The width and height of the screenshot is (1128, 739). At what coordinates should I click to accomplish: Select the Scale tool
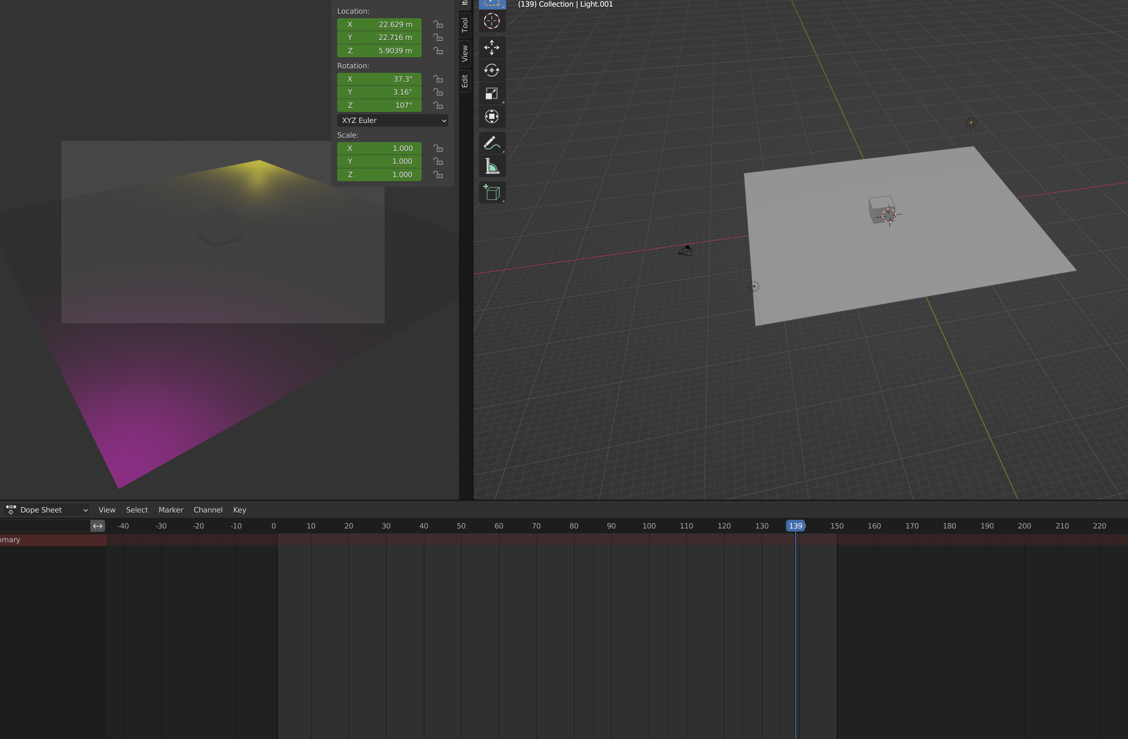[491, 93]
